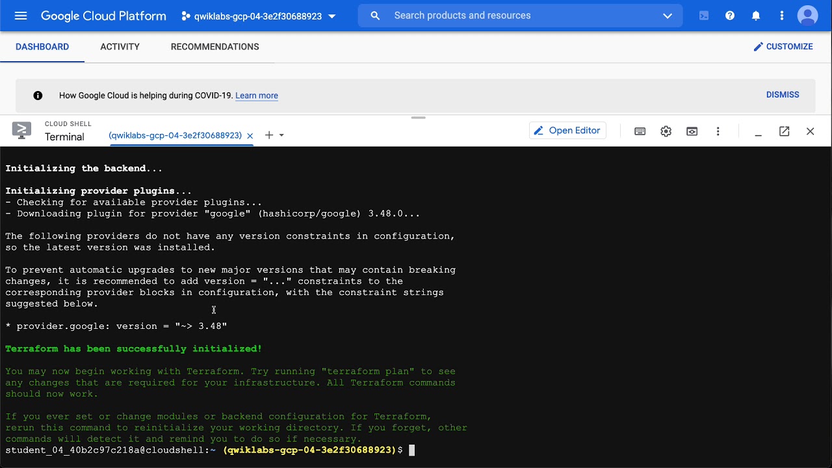Click the Customize button
This screenshot has width=832, height=468.
click(783, 47)
